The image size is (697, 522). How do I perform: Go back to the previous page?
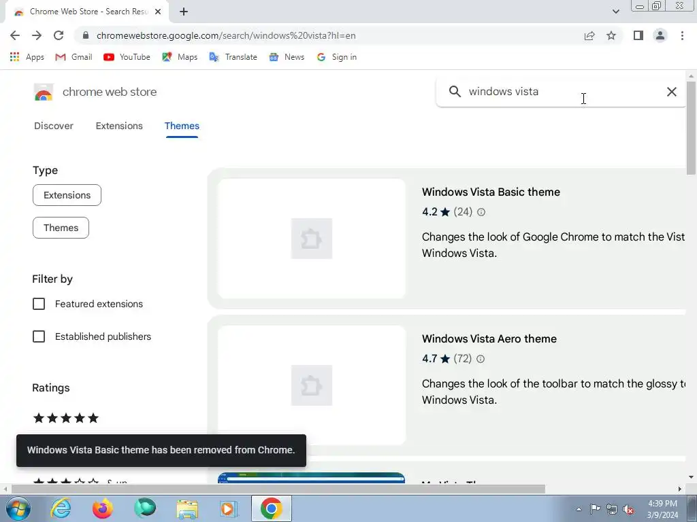coord(15,35)
